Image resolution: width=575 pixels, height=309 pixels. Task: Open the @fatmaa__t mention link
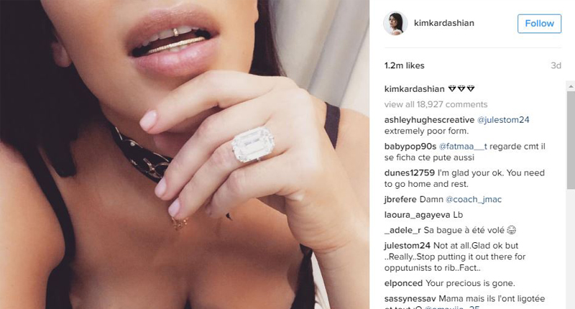[x=463, y=147]
